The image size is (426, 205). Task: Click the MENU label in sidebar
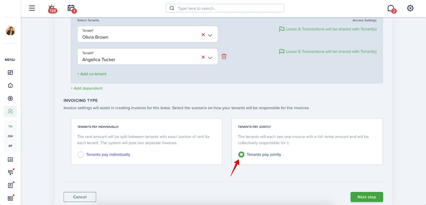[10, 60]
